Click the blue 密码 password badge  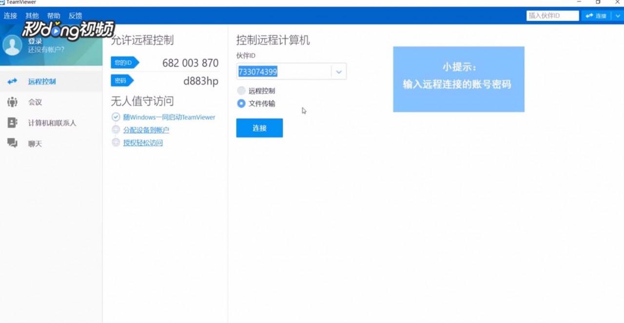120,81
